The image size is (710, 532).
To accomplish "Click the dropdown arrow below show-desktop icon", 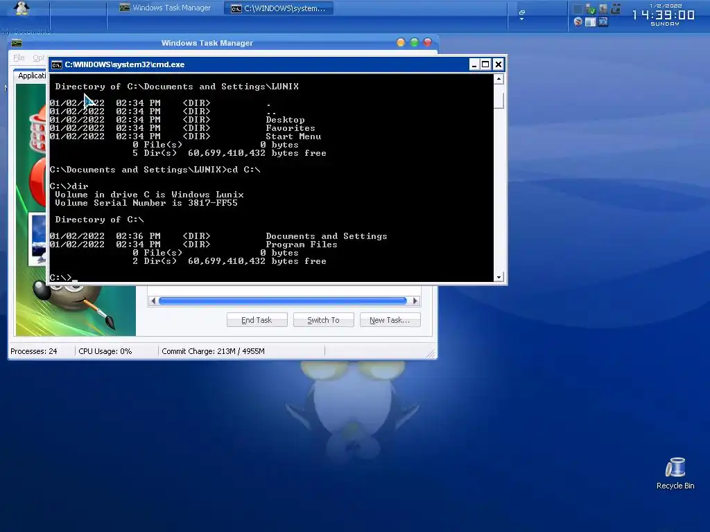I will click(521, 19).
